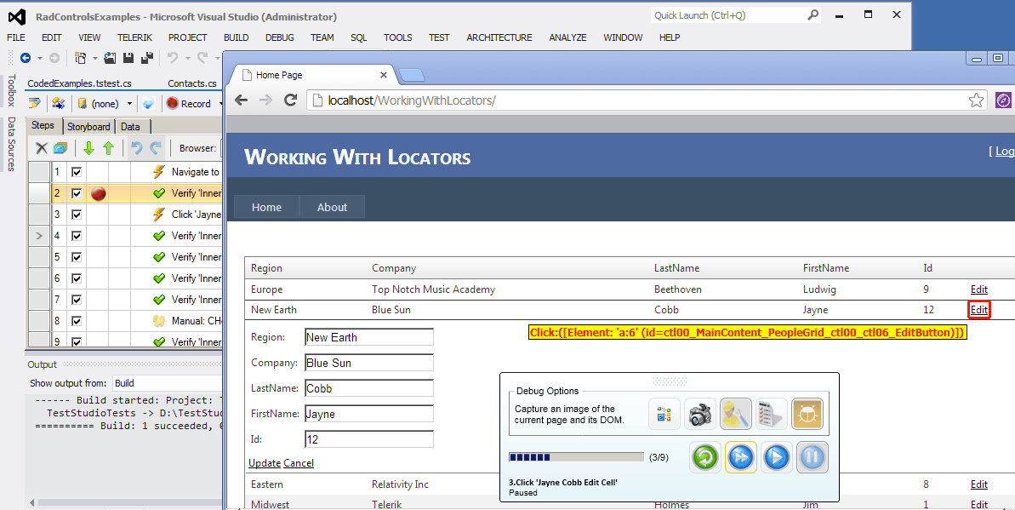The height and width of the screenshot is (510, 1015).
Task: Open the TELERIK menu
Action: [x=134, y=37]
